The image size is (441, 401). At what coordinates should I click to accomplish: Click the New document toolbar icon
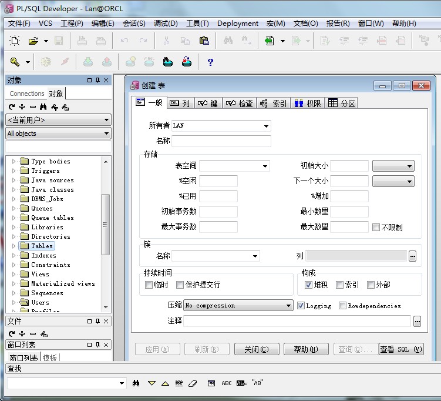coord(14,41)
